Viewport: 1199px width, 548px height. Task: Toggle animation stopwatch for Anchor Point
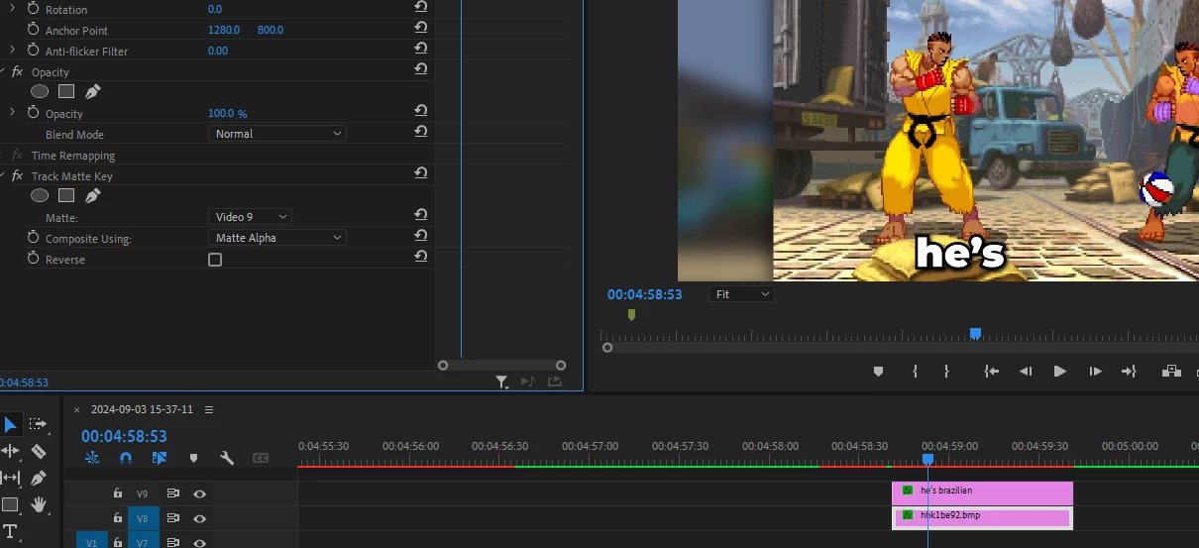(x=34, y=30)
